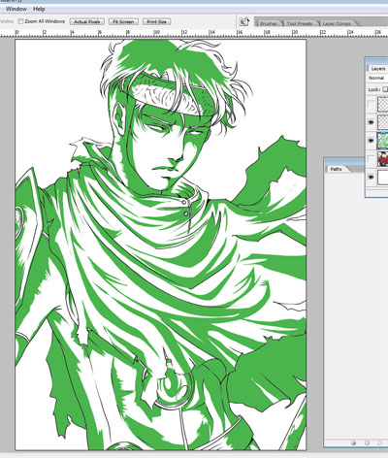
Task: Select the Layers panel tab
Action: tap(377, 69)
